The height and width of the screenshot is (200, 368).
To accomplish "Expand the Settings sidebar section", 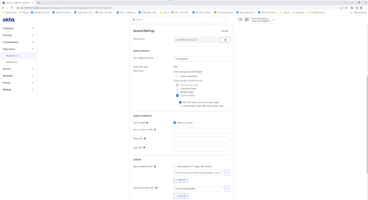I will (x=18, y=90).
